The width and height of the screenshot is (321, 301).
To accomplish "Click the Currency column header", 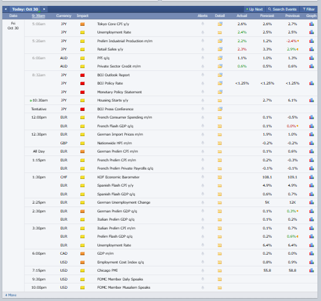I will coord(63,16).
